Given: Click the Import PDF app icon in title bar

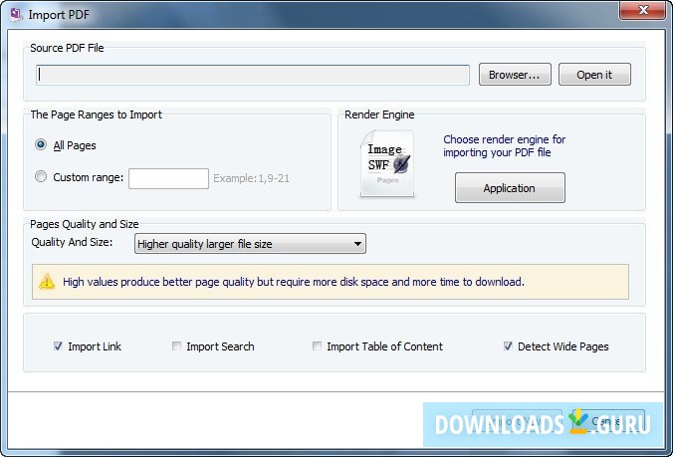Looking at the screenshot, I should point(16,15).
